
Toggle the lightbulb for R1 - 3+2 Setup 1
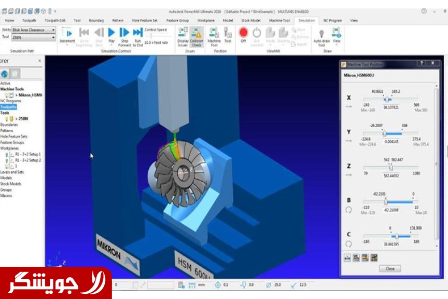7,154
